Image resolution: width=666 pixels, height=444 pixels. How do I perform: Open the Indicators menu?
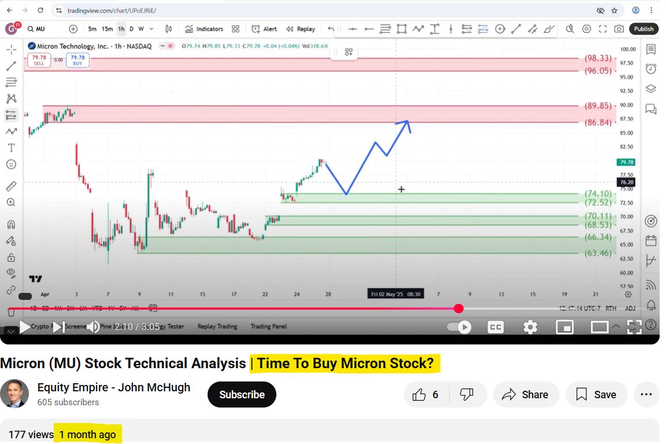[x=204, y=29]
